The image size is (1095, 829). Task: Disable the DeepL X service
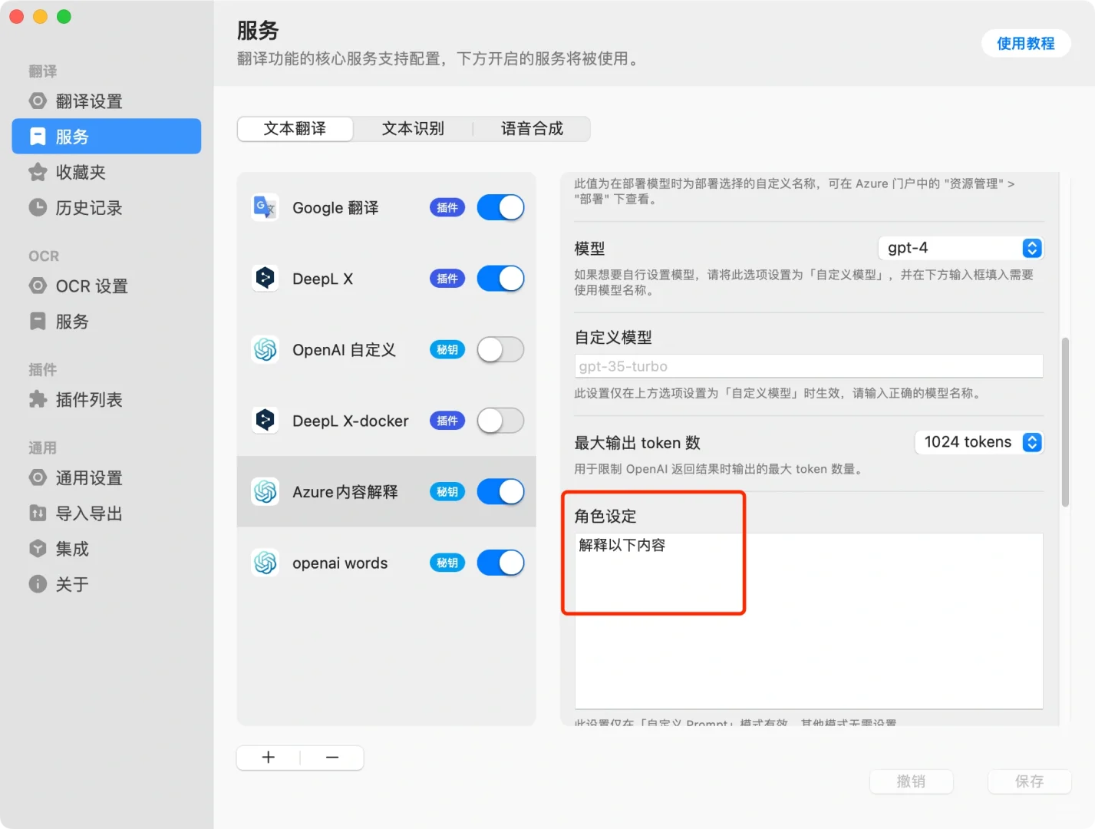pyautogui.click(x=500, y=278)
